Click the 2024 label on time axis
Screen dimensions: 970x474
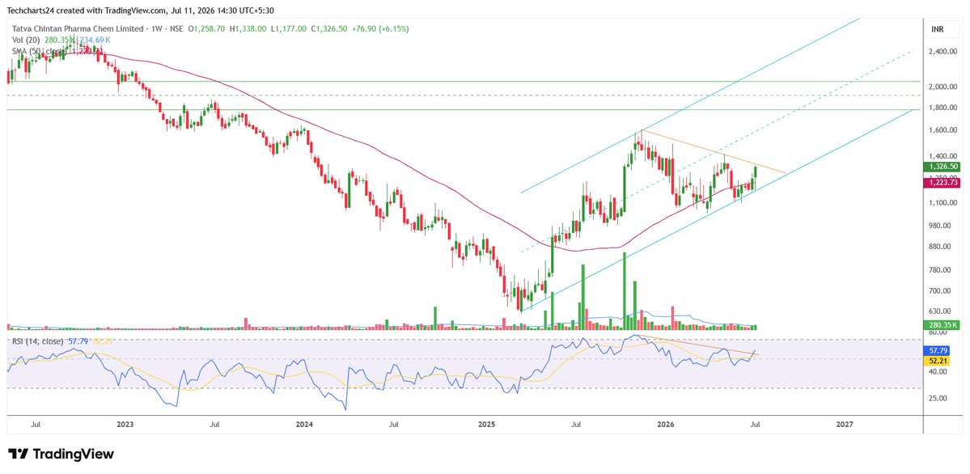[x=303, y=425]
